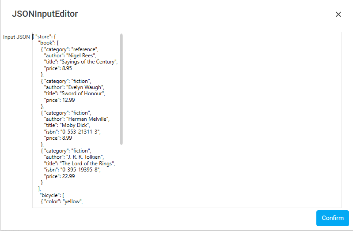
Task: Click the author "Herman Melville" line
Action: (77, 119)
